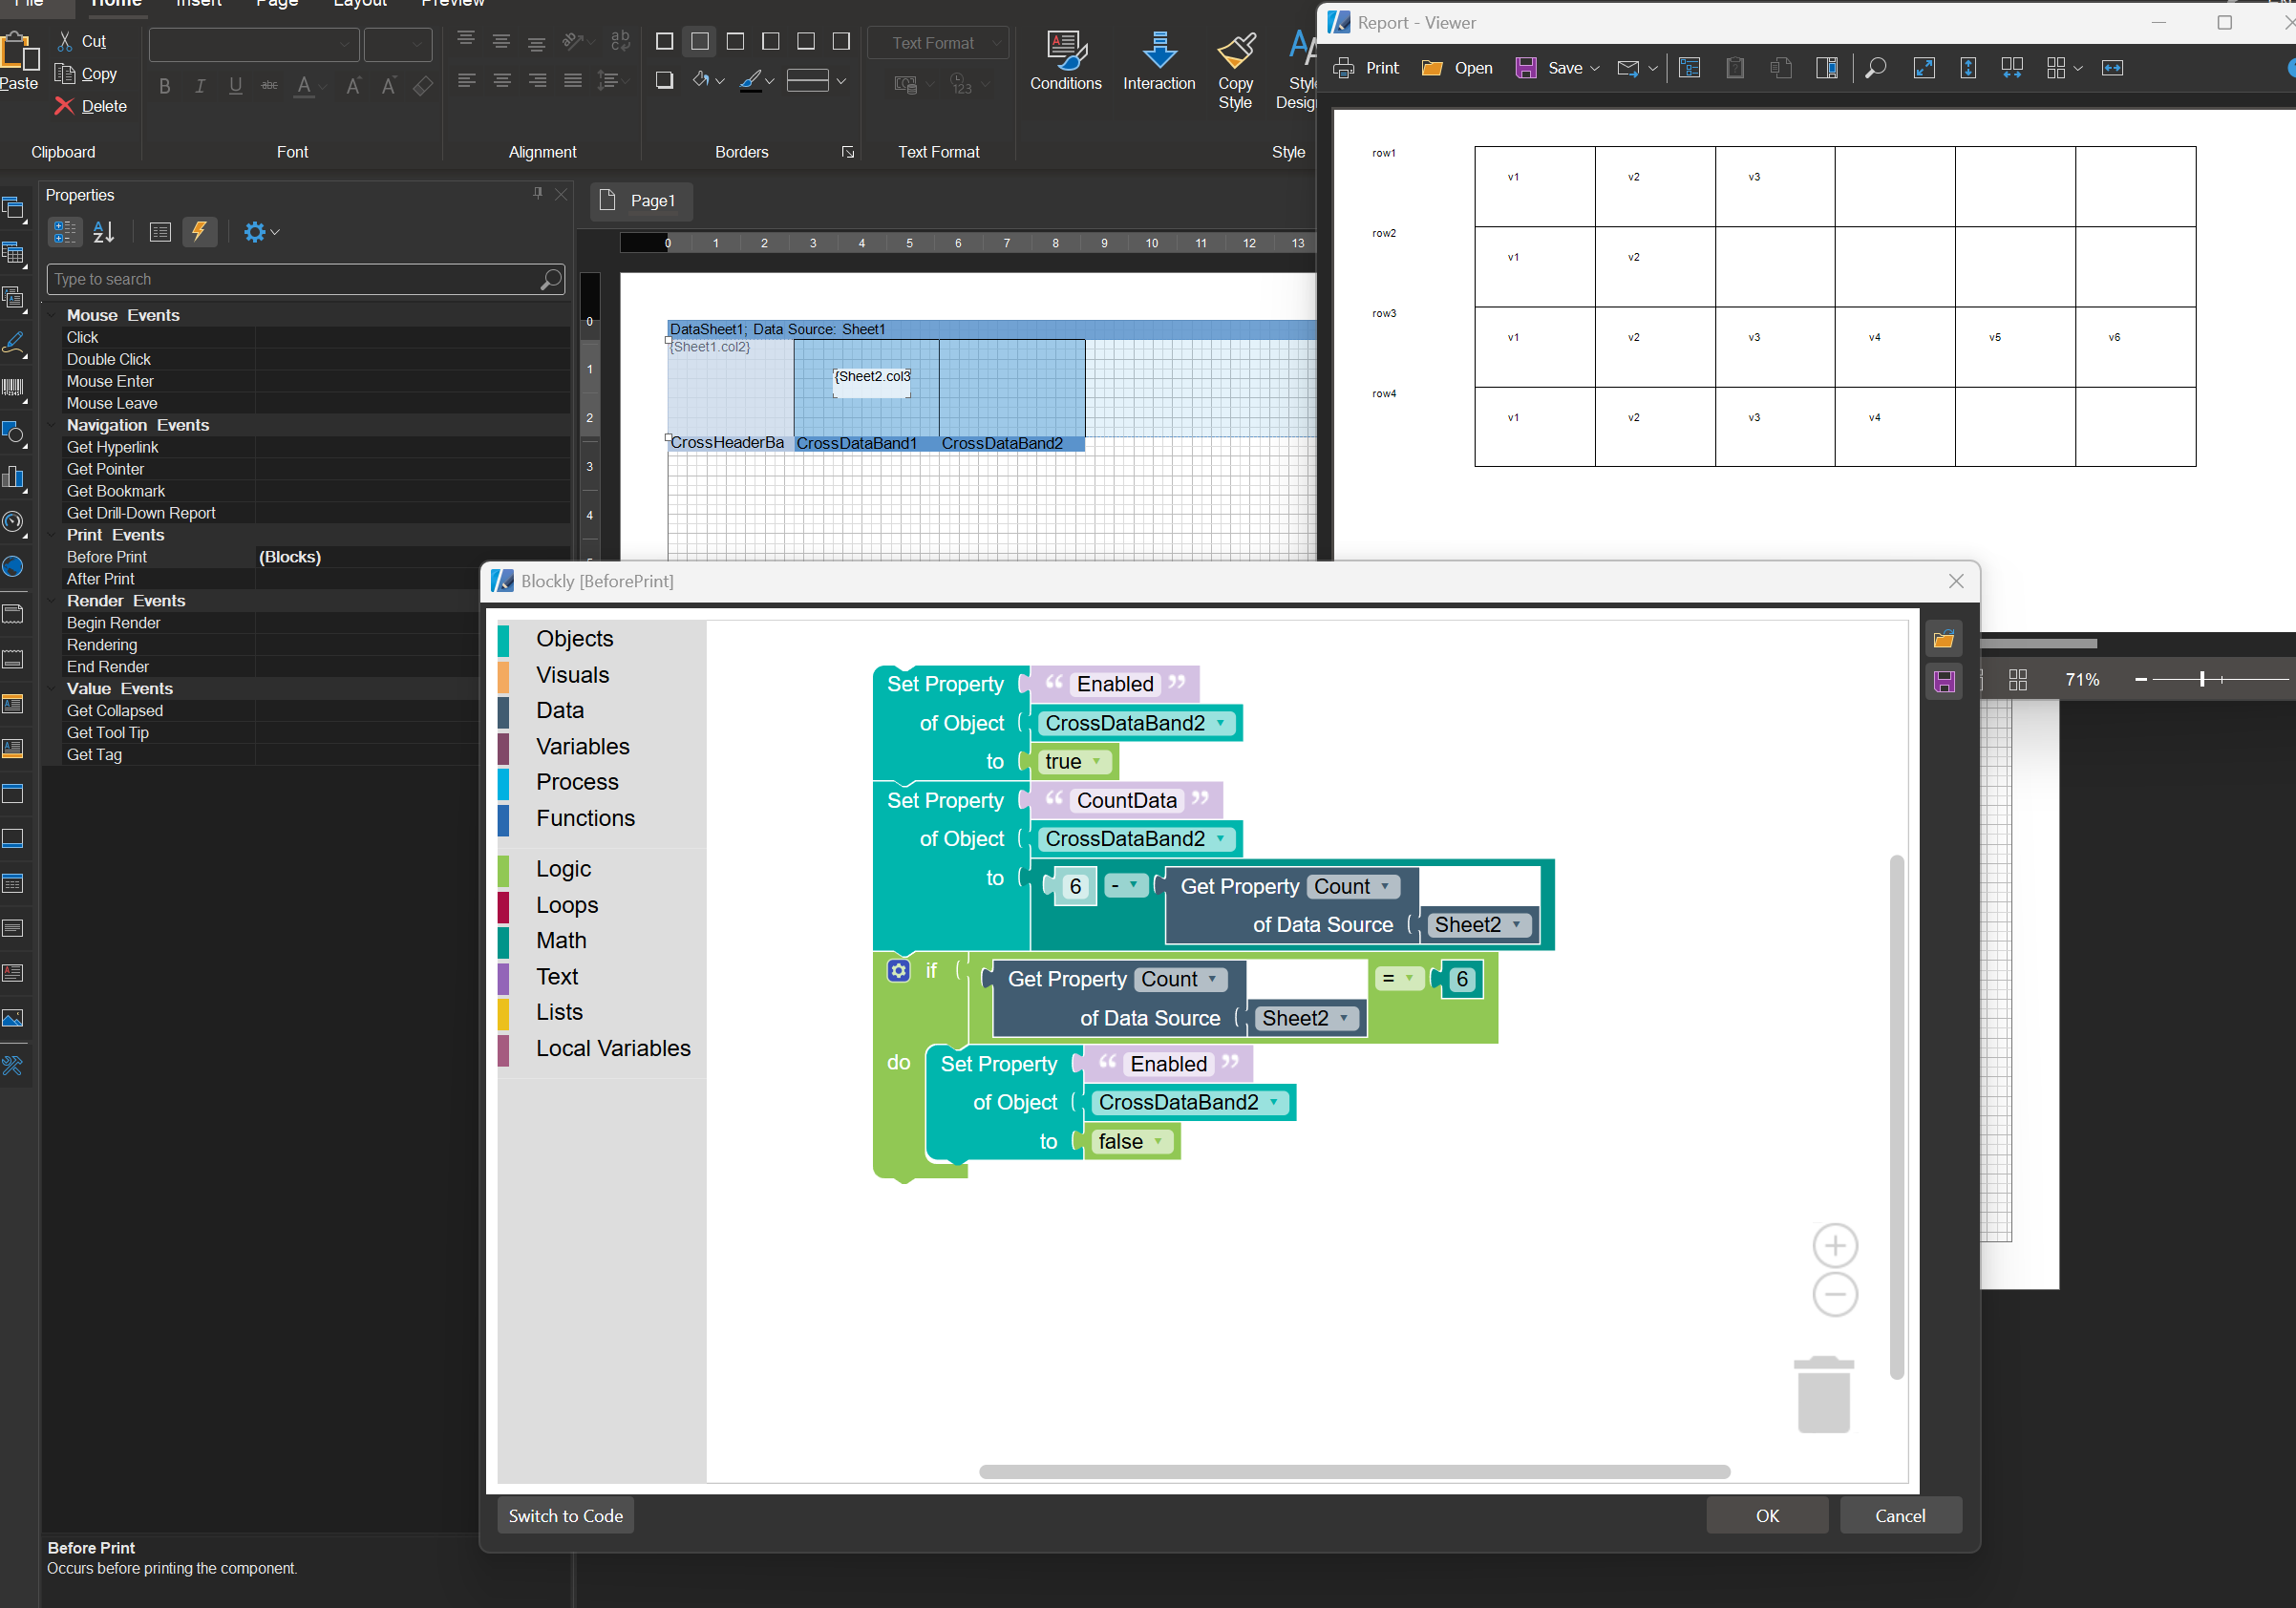Toggle the border shadow button
This screenshot has height=1608, width=2296.
[664, 80]
